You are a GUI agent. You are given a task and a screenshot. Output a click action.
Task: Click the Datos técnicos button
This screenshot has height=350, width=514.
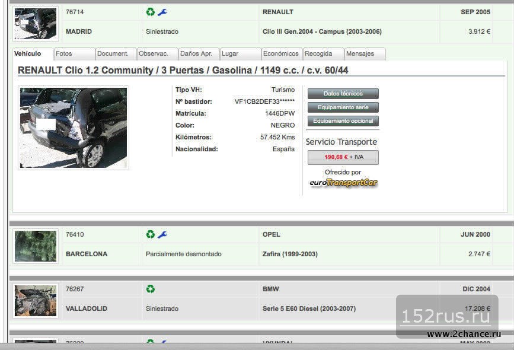pos(343,94)
